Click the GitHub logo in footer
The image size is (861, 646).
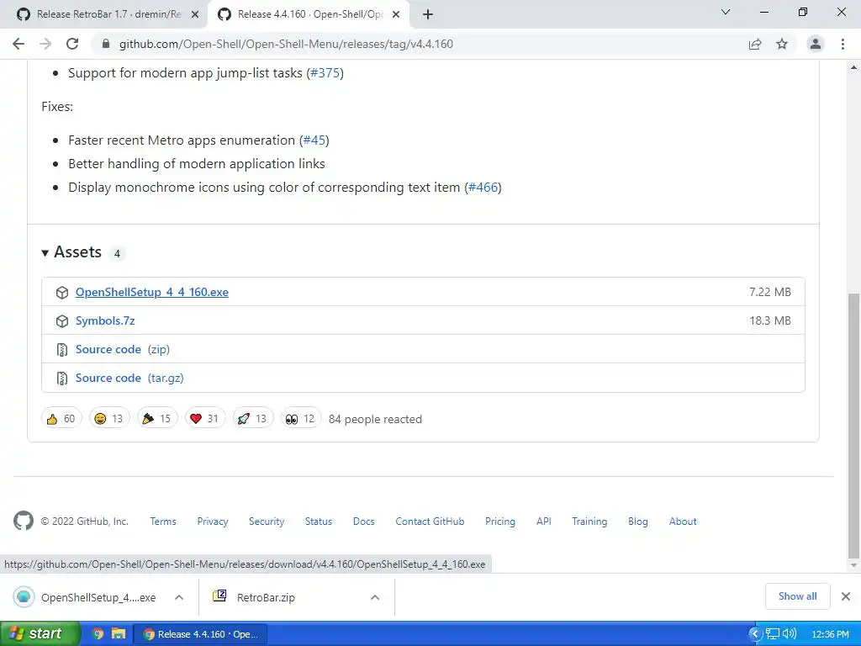pyautogui.click(x=23, y=522)
